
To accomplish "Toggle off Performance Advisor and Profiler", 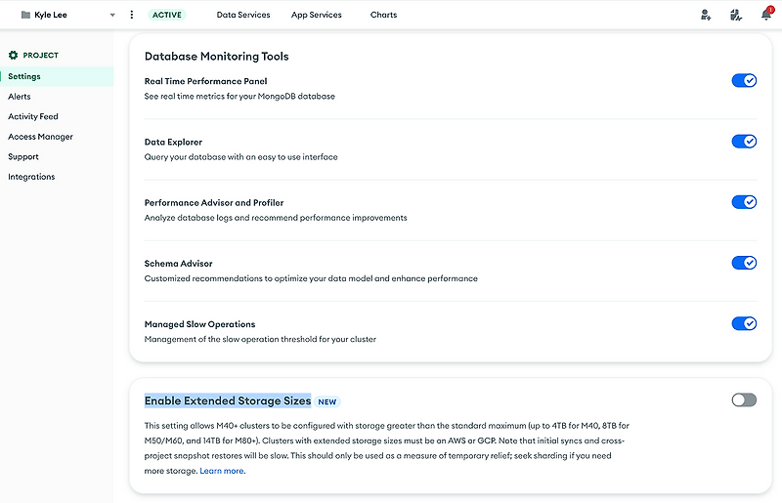I will [x=744, y=202].
